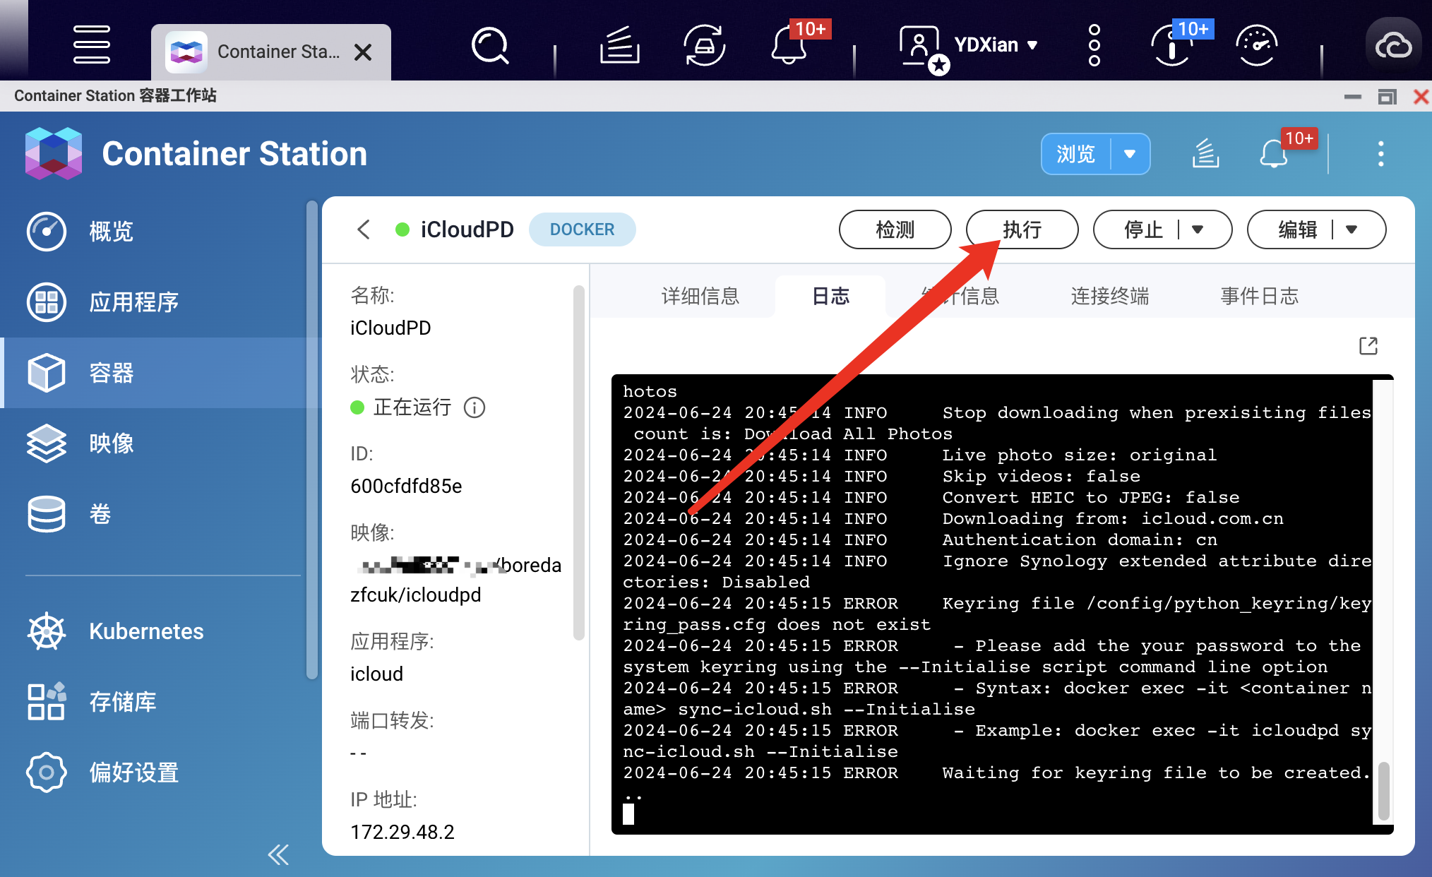This screenshot has width=1432, height=877.
Task: Click the iCloudPD name value
Action: (x=390, y=328)
